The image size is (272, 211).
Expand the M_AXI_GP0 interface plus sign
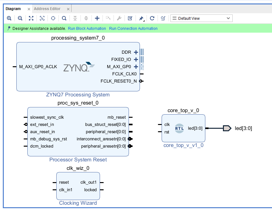[x=136, y=67]
